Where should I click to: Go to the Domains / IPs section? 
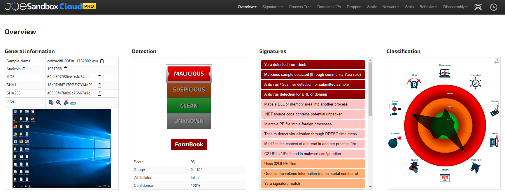[329, 7]
